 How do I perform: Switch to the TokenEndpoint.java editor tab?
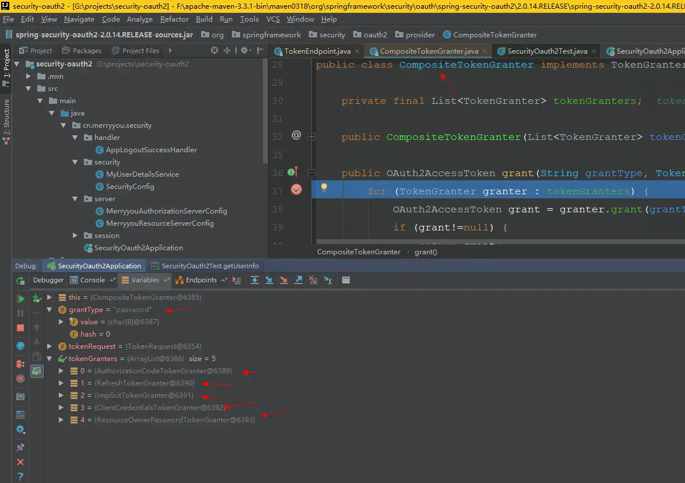(317, 51)
